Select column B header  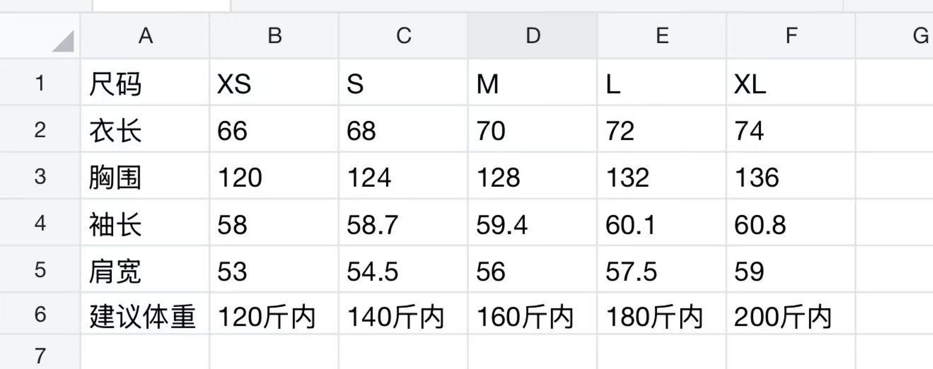(x=274, y=36)
